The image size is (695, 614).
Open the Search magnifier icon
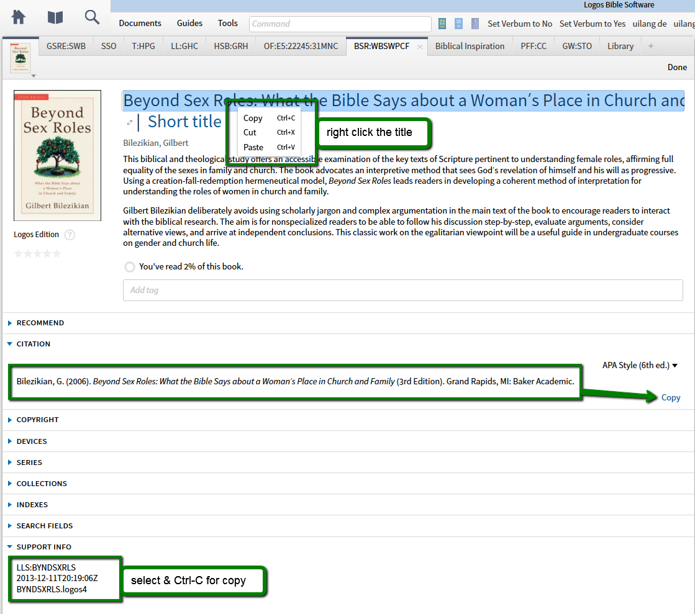tap(92, 17)
